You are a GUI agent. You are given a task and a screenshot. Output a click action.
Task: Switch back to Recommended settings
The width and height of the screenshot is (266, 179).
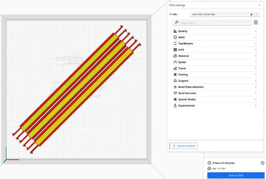pos(184,146)
